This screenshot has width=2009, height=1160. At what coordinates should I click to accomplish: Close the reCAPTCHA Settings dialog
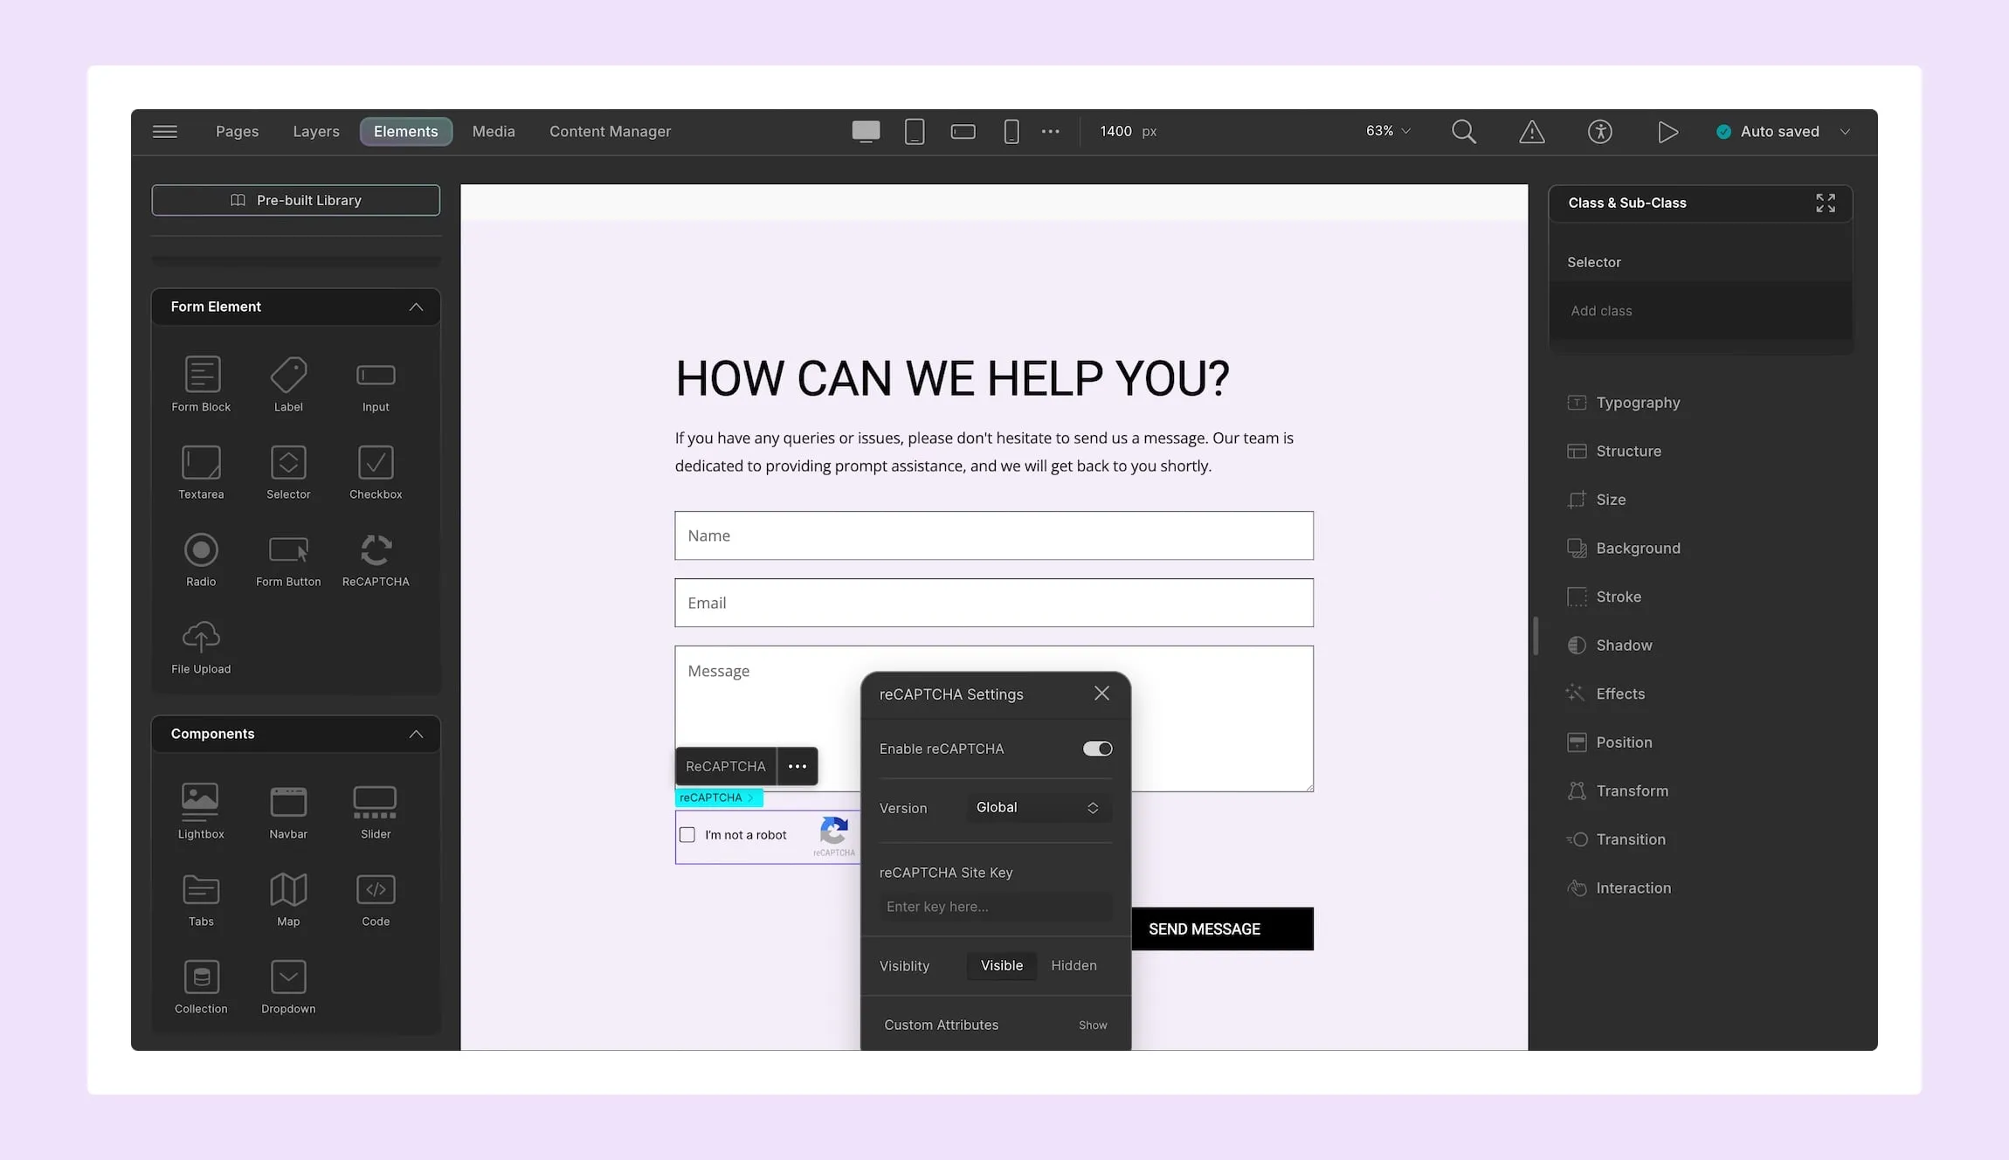coord(1101,694)
